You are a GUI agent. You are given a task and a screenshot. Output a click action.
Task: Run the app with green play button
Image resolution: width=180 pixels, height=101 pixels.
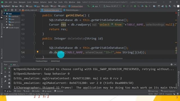coord(124,6)
